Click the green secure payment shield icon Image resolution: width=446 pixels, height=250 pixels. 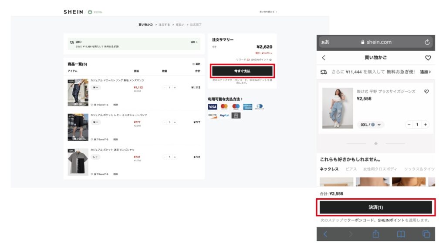click(90, 12)
